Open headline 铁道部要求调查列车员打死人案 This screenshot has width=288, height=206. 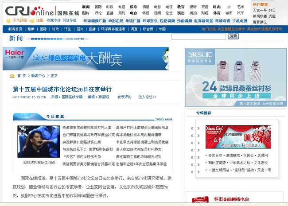[87, 128]
